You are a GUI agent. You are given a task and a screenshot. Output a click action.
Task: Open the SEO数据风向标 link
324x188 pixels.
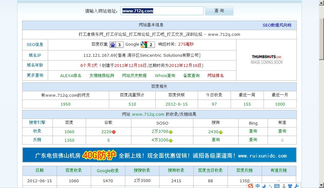click(278, 25)
